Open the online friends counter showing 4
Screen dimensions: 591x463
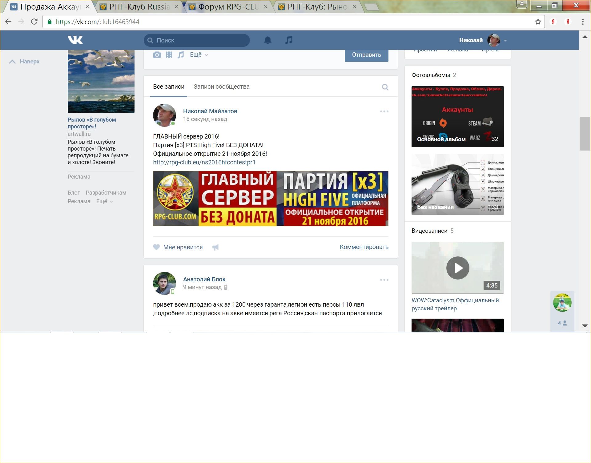(562, 323)
